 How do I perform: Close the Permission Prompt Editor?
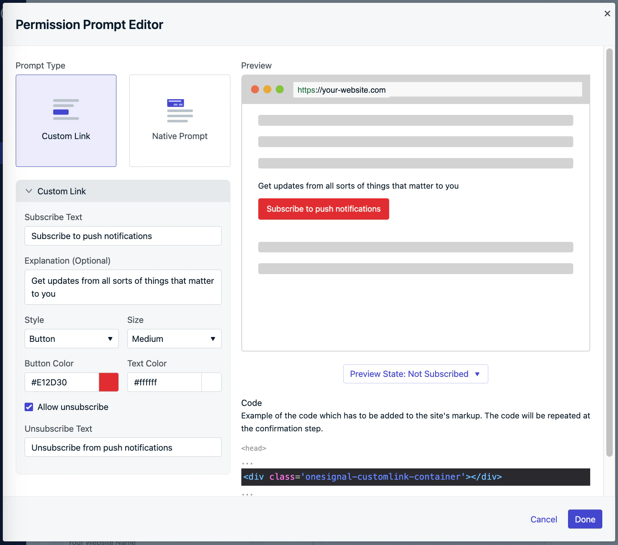pos(607,13)
